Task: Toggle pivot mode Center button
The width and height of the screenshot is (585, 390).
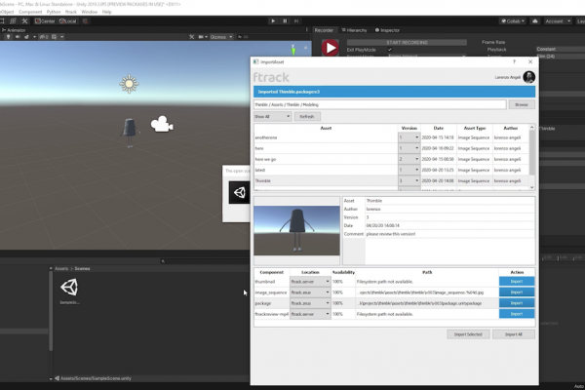Action: click(x=45, y=20)
